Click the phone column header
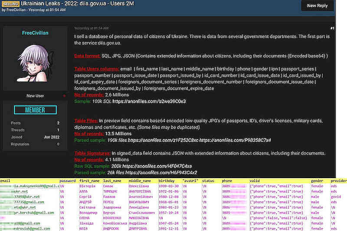 point(227,181)
